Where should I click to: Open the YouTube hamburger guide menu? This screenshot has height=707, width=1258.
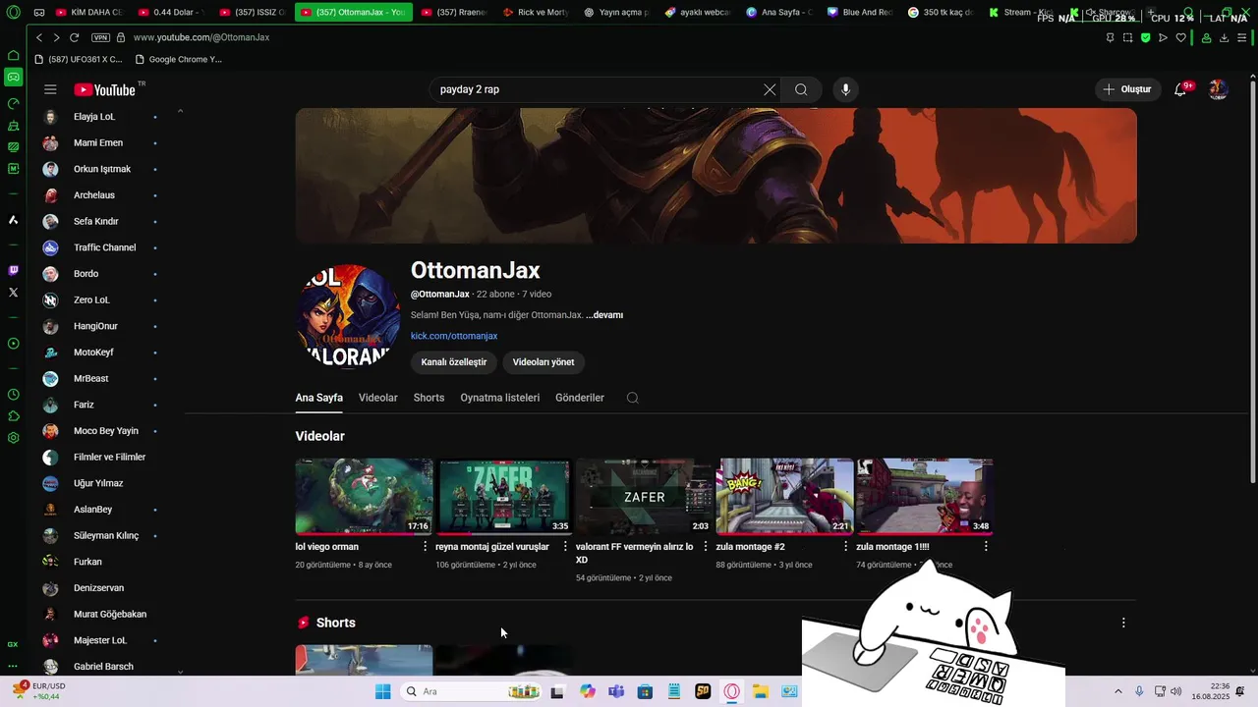[x=50, y=89]
